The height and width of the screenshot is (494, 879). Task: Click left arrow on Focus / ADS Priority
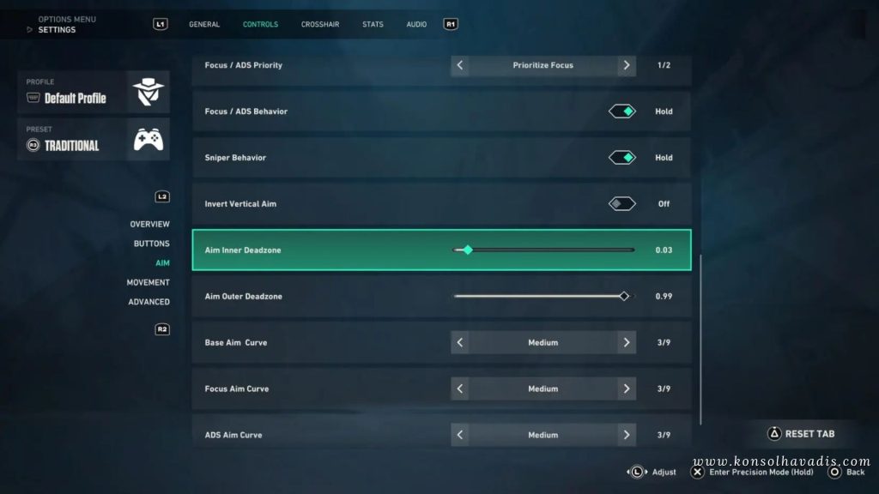click(x=459, y=64)
